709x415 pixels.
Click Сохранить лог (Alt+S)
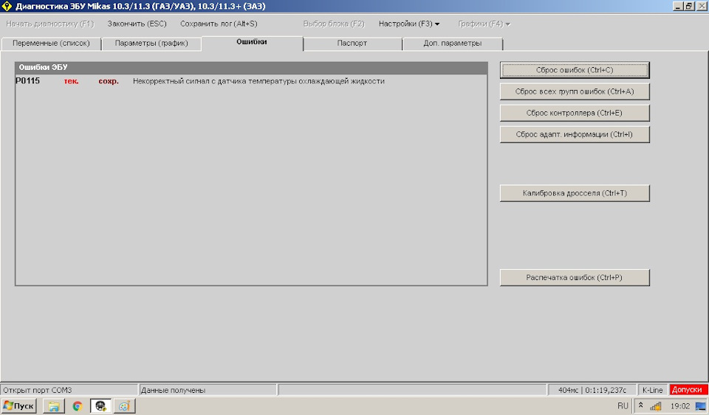219,24
